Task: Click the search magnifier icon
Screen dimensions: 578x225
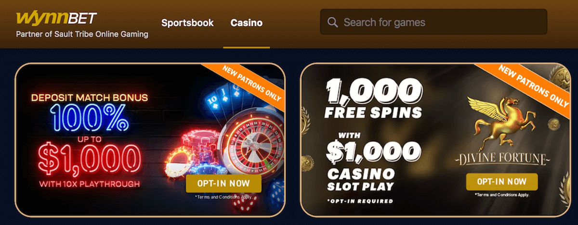Action: (332, 22)
